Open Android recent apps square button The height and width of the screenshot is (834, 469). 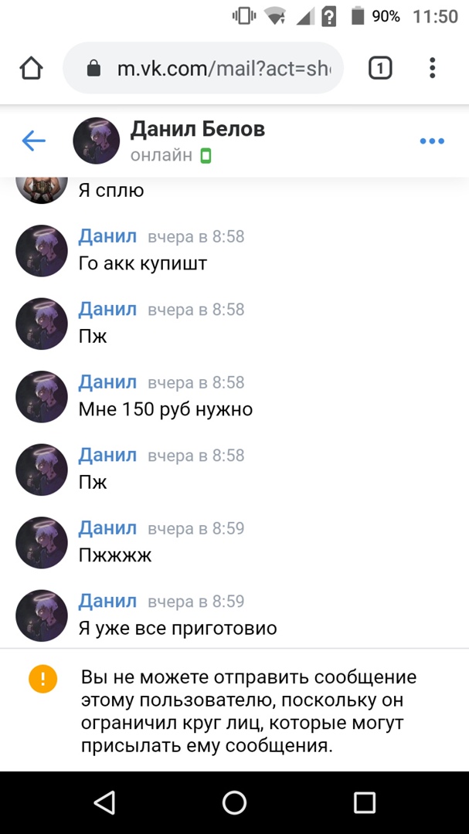(x=365, y=802)
